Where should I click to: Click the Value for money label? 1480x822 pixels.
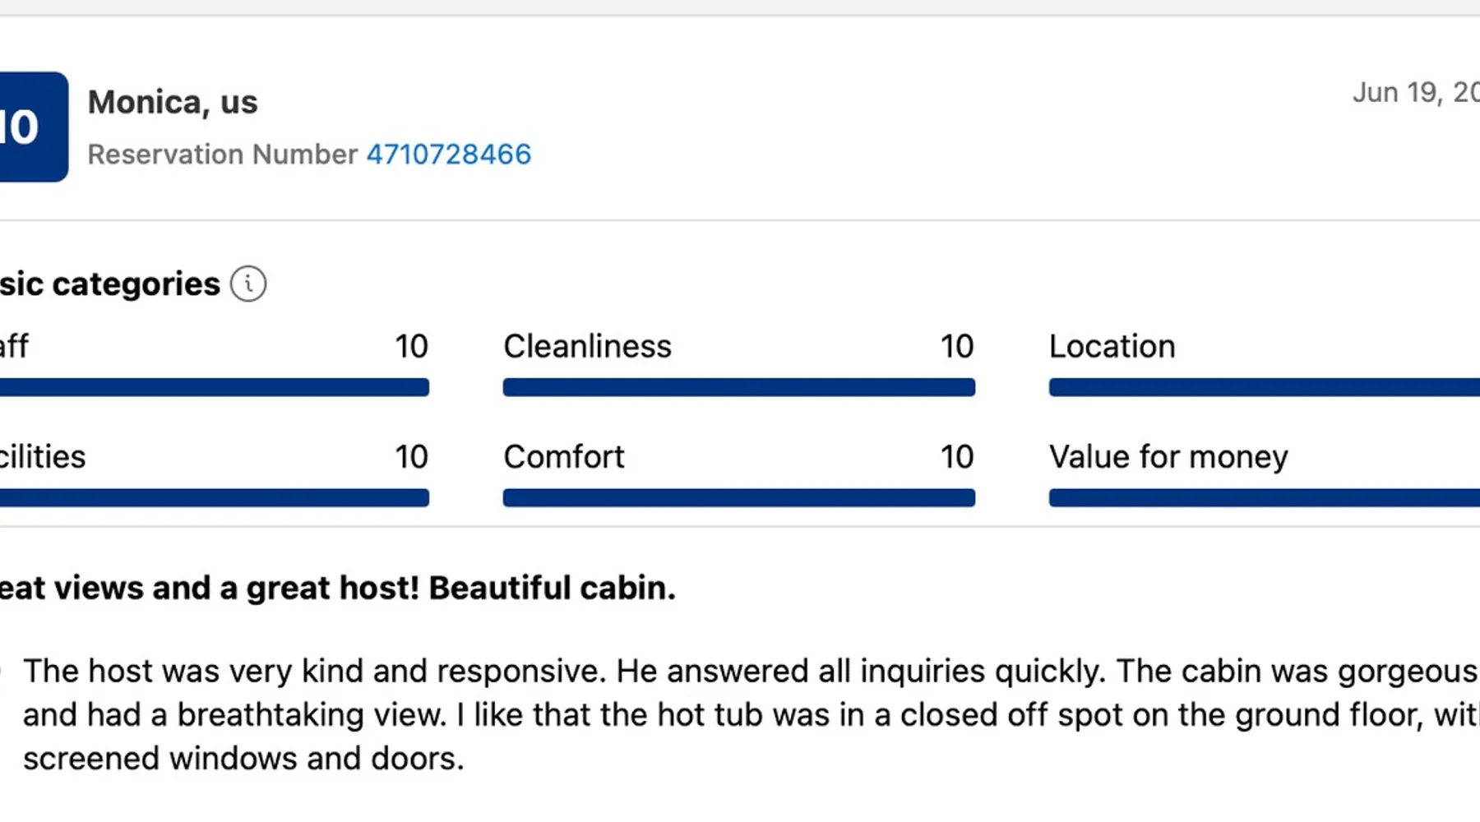[x=1168, y=457]
